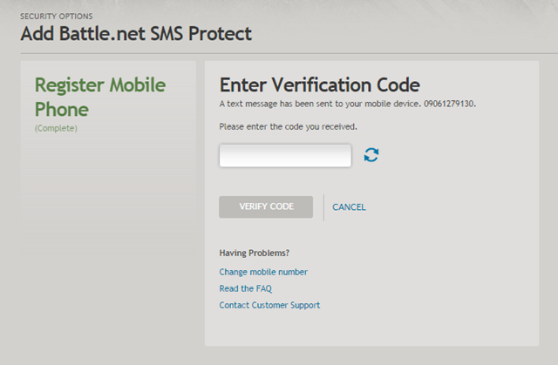This screenshot has width=558, height=365.
Task: Open the Change mobile number link
Action: (263, 272)
